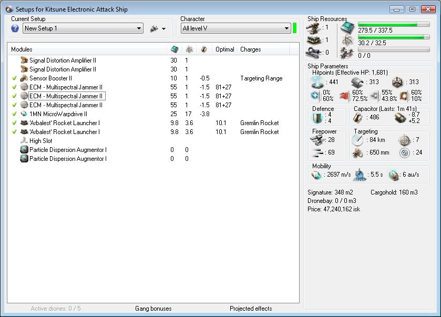This screenshot has width=441, height=317.
Task: Click the Dronebay: 0 / 0 m3 text
Action: [x=332, y=201]
